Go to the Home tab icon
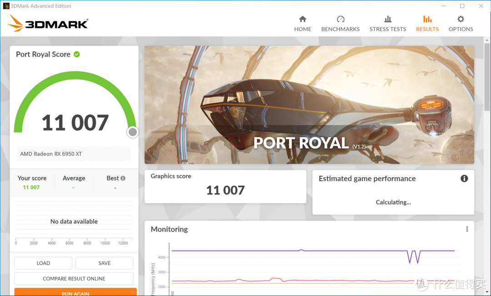This screenshot has height=296, width=491. 302,19
